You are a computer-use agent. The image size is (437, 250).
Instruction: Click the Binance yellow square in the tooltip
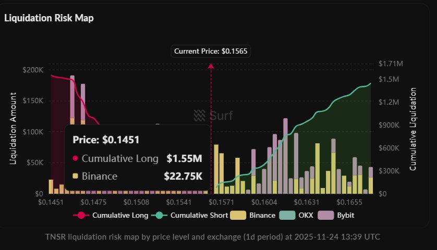[x=76, y=176]
